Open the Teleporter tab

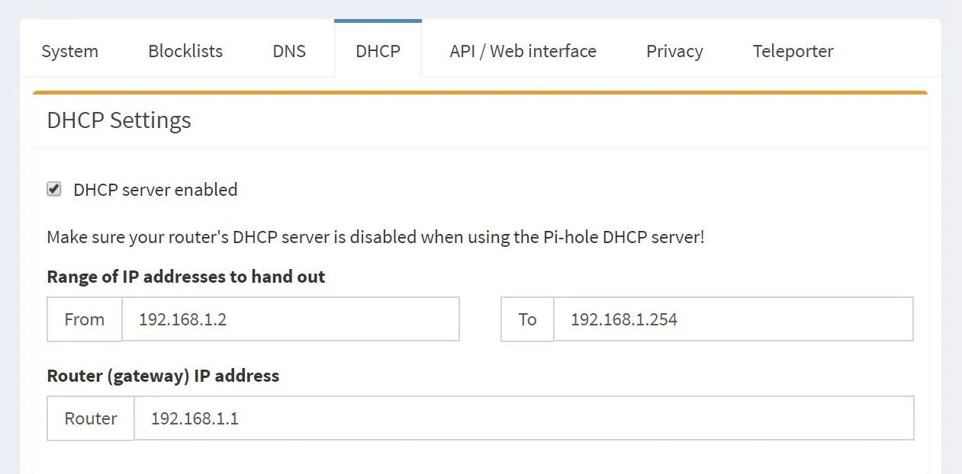793,51
